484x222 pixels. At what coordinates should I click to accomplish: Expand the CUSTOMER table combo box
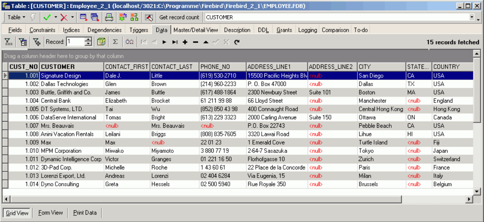click(x=471, y=17)
